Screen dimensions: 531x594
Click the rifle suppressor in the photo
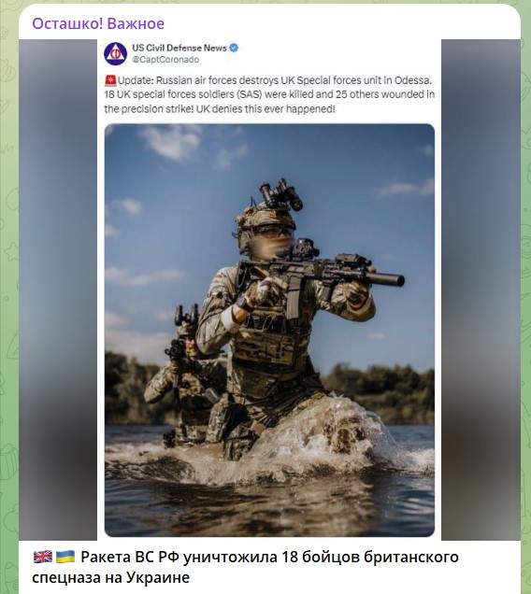[385, 279]
